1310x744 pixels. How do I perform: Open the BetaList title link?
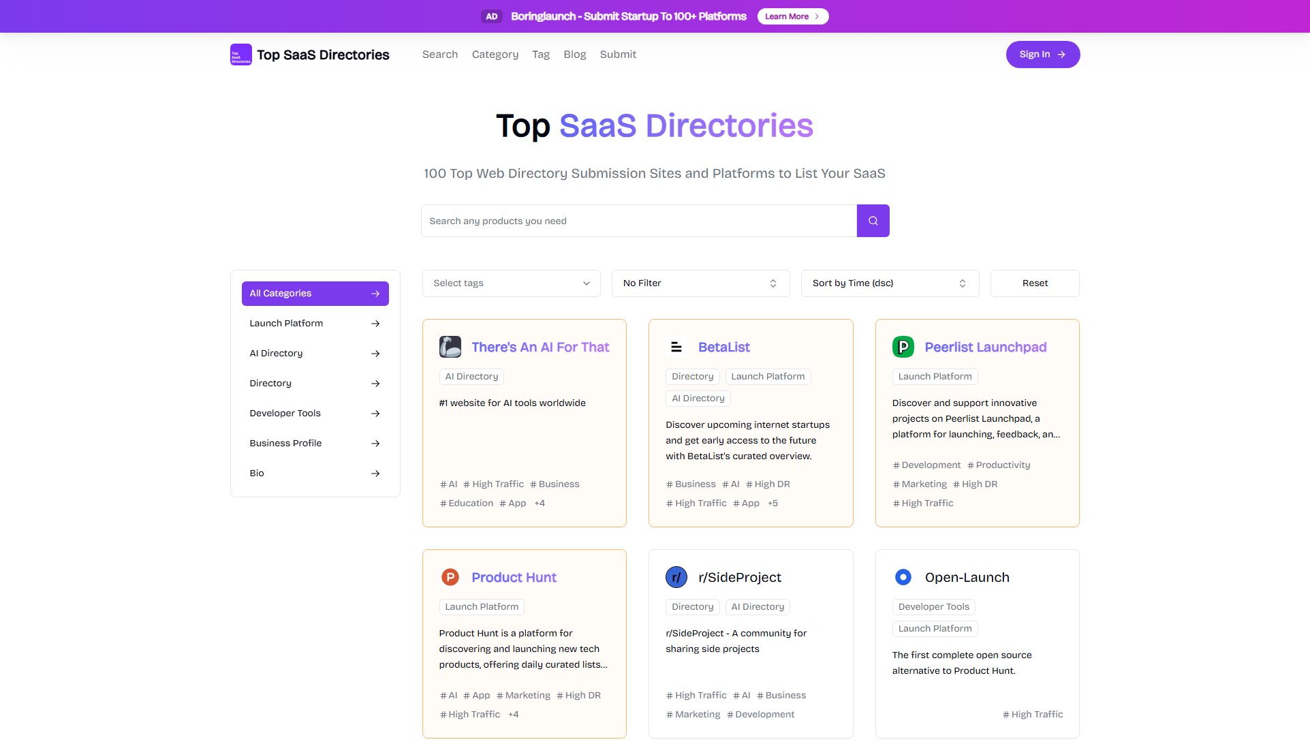click(x=724, y=347)
